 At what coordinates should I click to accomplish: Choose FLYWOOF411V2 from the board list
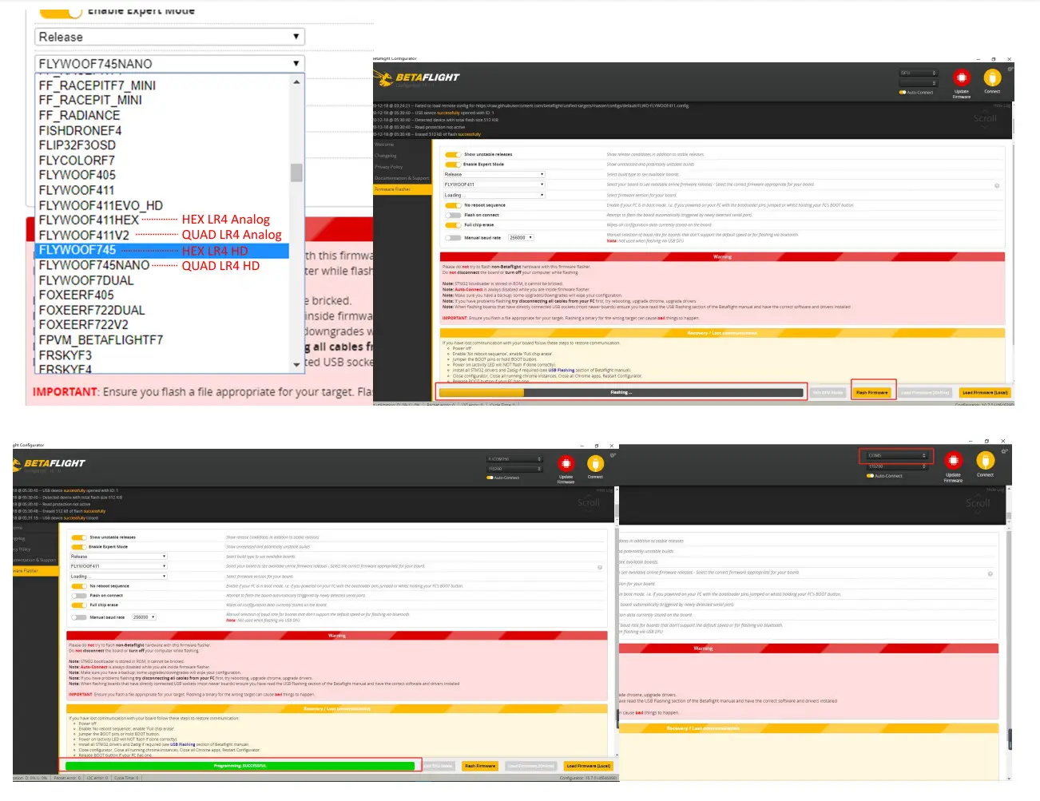[x=84, y=235]
